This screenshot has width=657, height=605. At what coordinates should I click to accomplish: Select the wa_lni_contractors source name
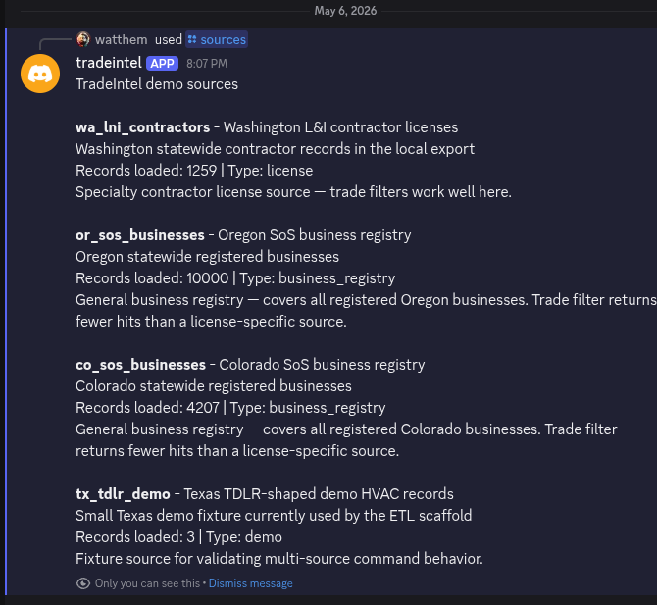tap(143, 127)
